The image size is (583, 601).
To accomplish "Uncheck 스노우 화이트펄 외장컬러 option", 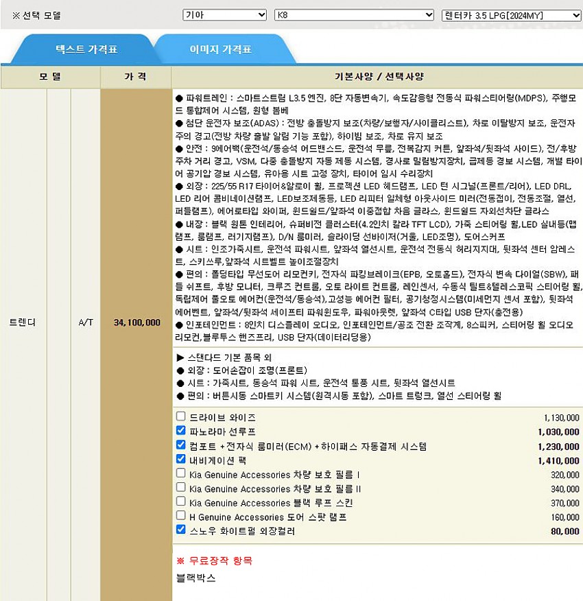I will click(180, 530).
